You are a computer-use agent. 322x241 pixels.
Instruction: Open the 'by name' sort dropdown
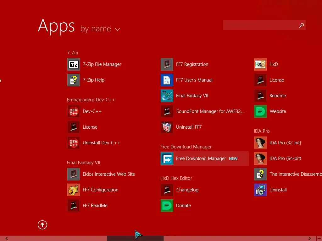pos(100,29)
